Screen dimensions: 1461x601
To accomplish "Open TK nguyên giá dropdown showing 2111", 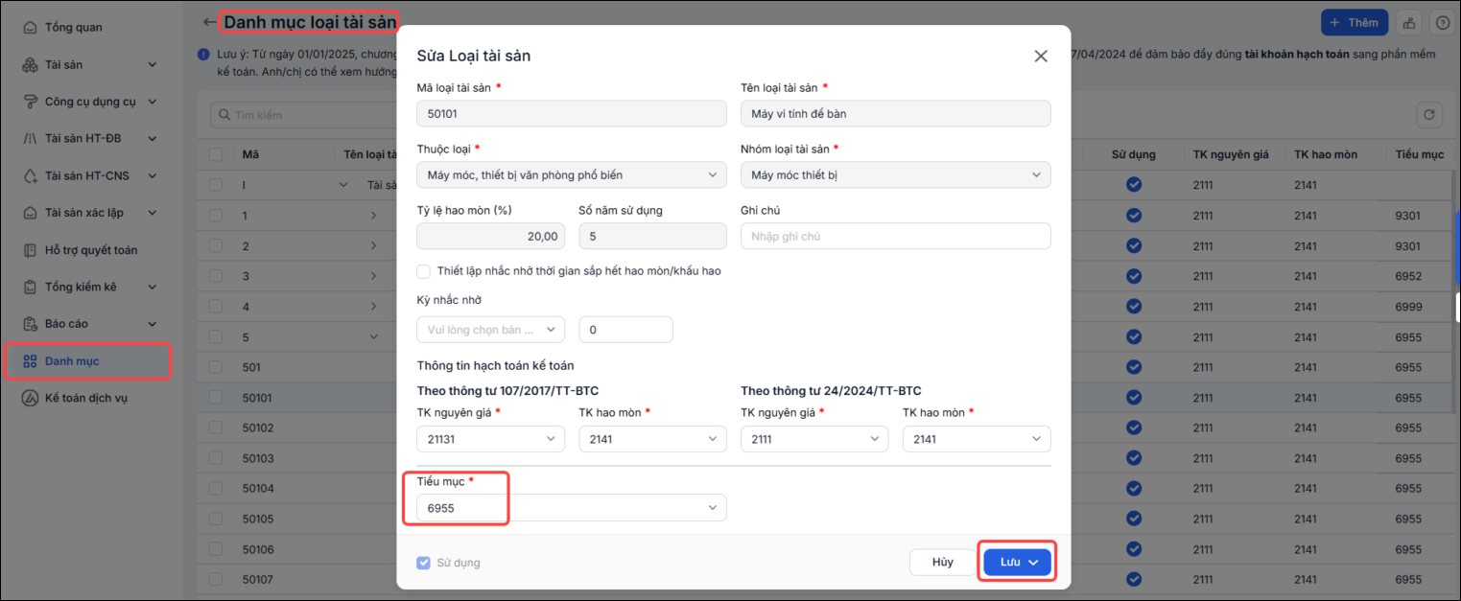I will 814,439.
